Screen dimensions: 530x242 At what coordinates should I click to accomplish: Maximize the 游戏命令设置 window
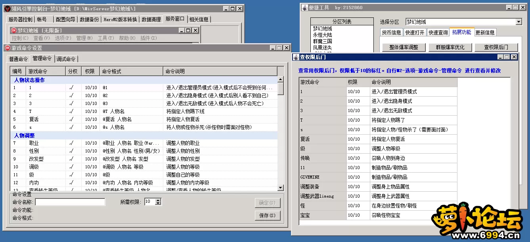[280, 48]
